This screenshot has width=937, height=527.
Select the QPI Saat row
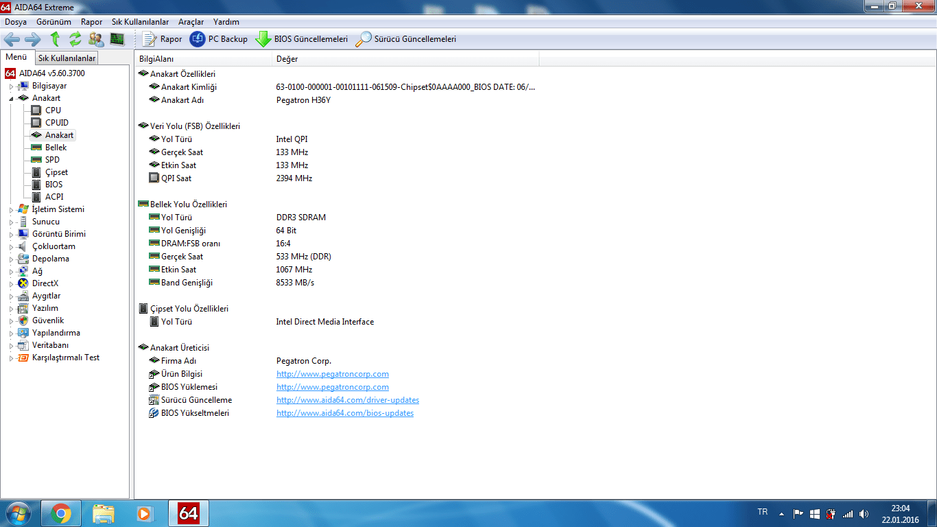tap(337, 178)
